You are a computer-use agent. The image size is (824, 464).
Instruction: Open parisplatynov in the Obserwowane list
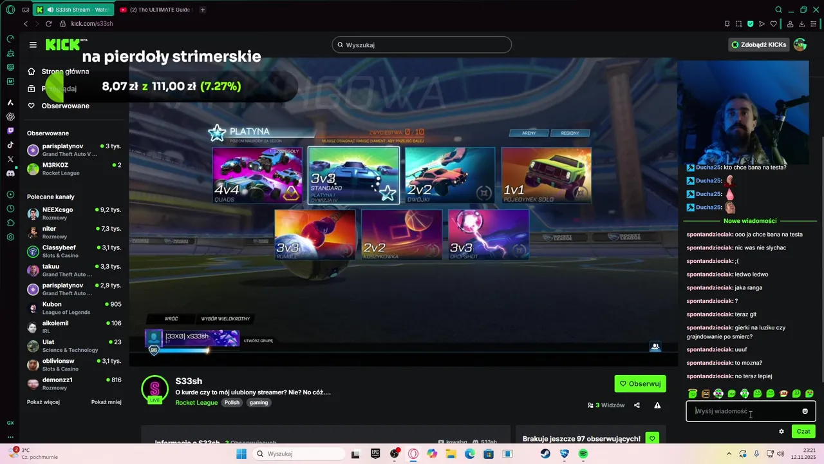pyautogui.click(x=74, y=150)
